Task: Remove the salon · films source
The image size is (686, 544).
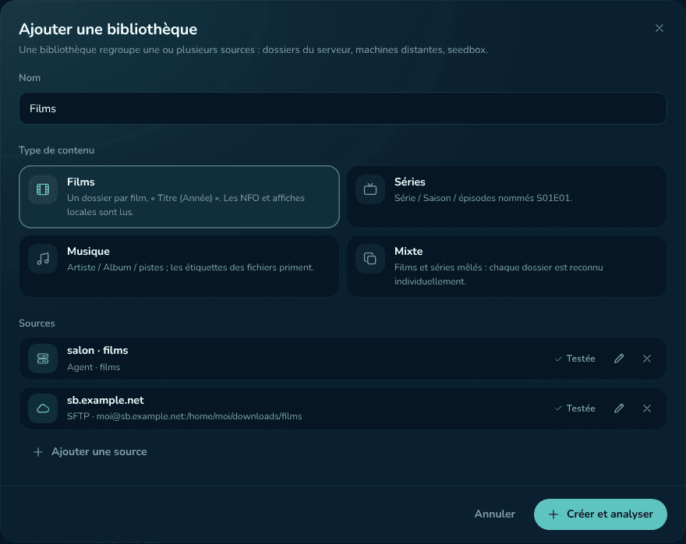Action: click(x=647, y=359)
